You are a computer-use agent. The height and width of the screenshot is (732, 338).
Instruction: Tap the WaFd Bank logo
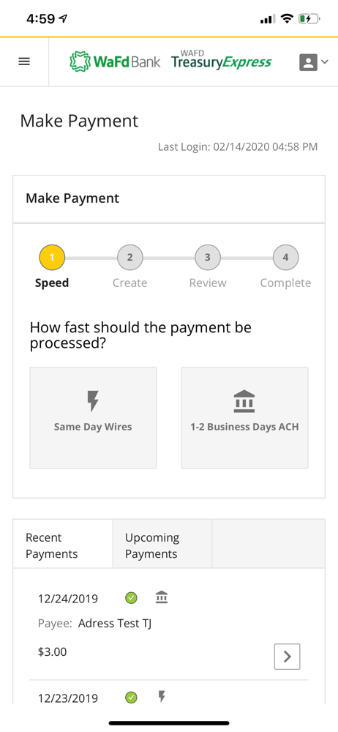115,62
